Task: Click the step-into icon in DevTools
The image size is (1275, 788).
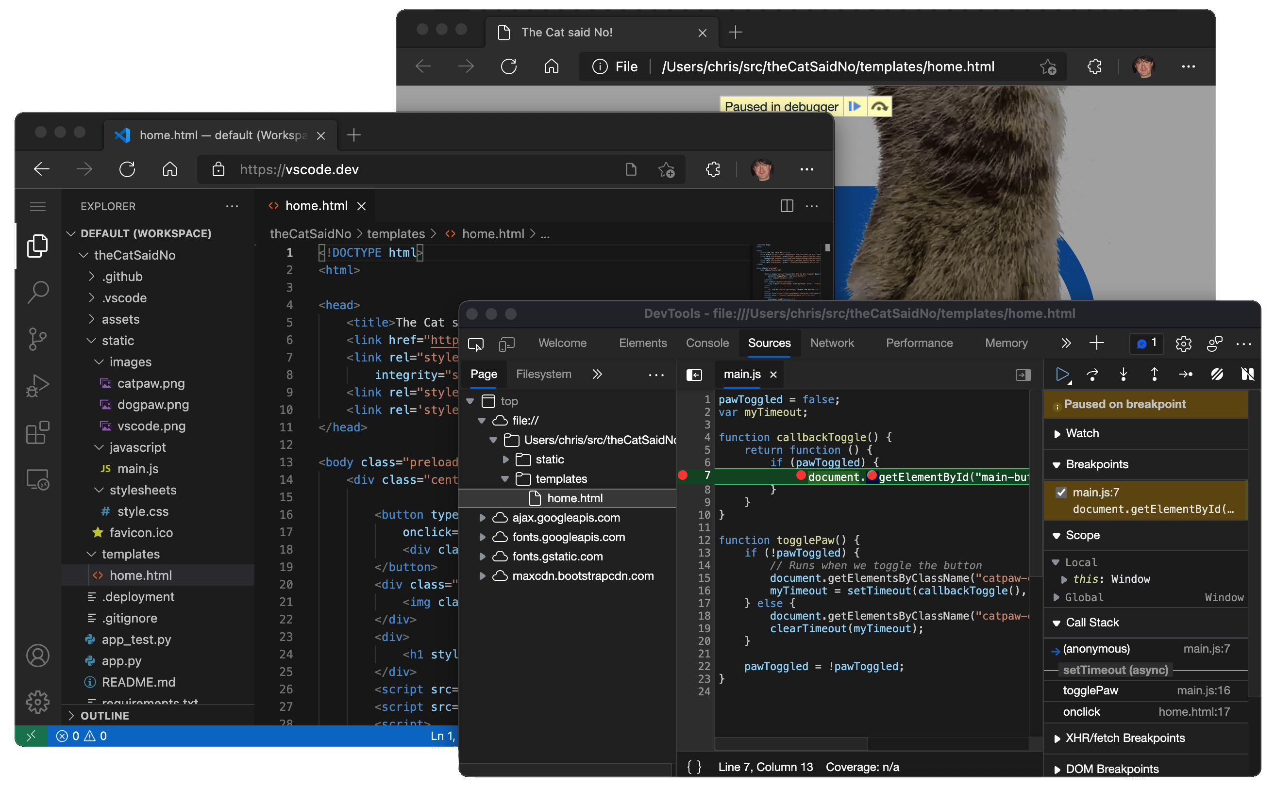Action: tap(1123, 374)
